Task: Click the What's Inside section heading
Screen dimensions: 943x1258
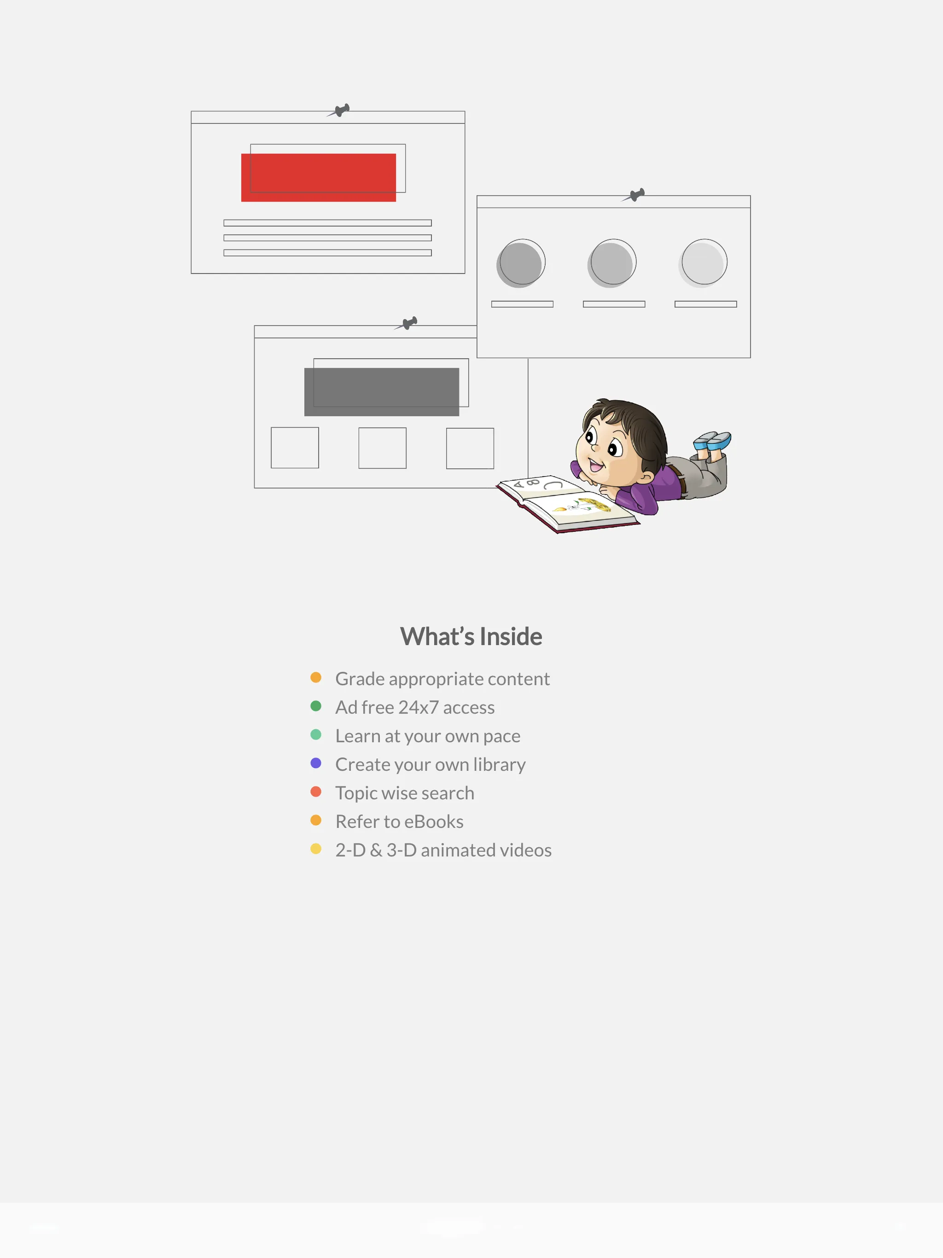Action: click(x=471, y=635)
